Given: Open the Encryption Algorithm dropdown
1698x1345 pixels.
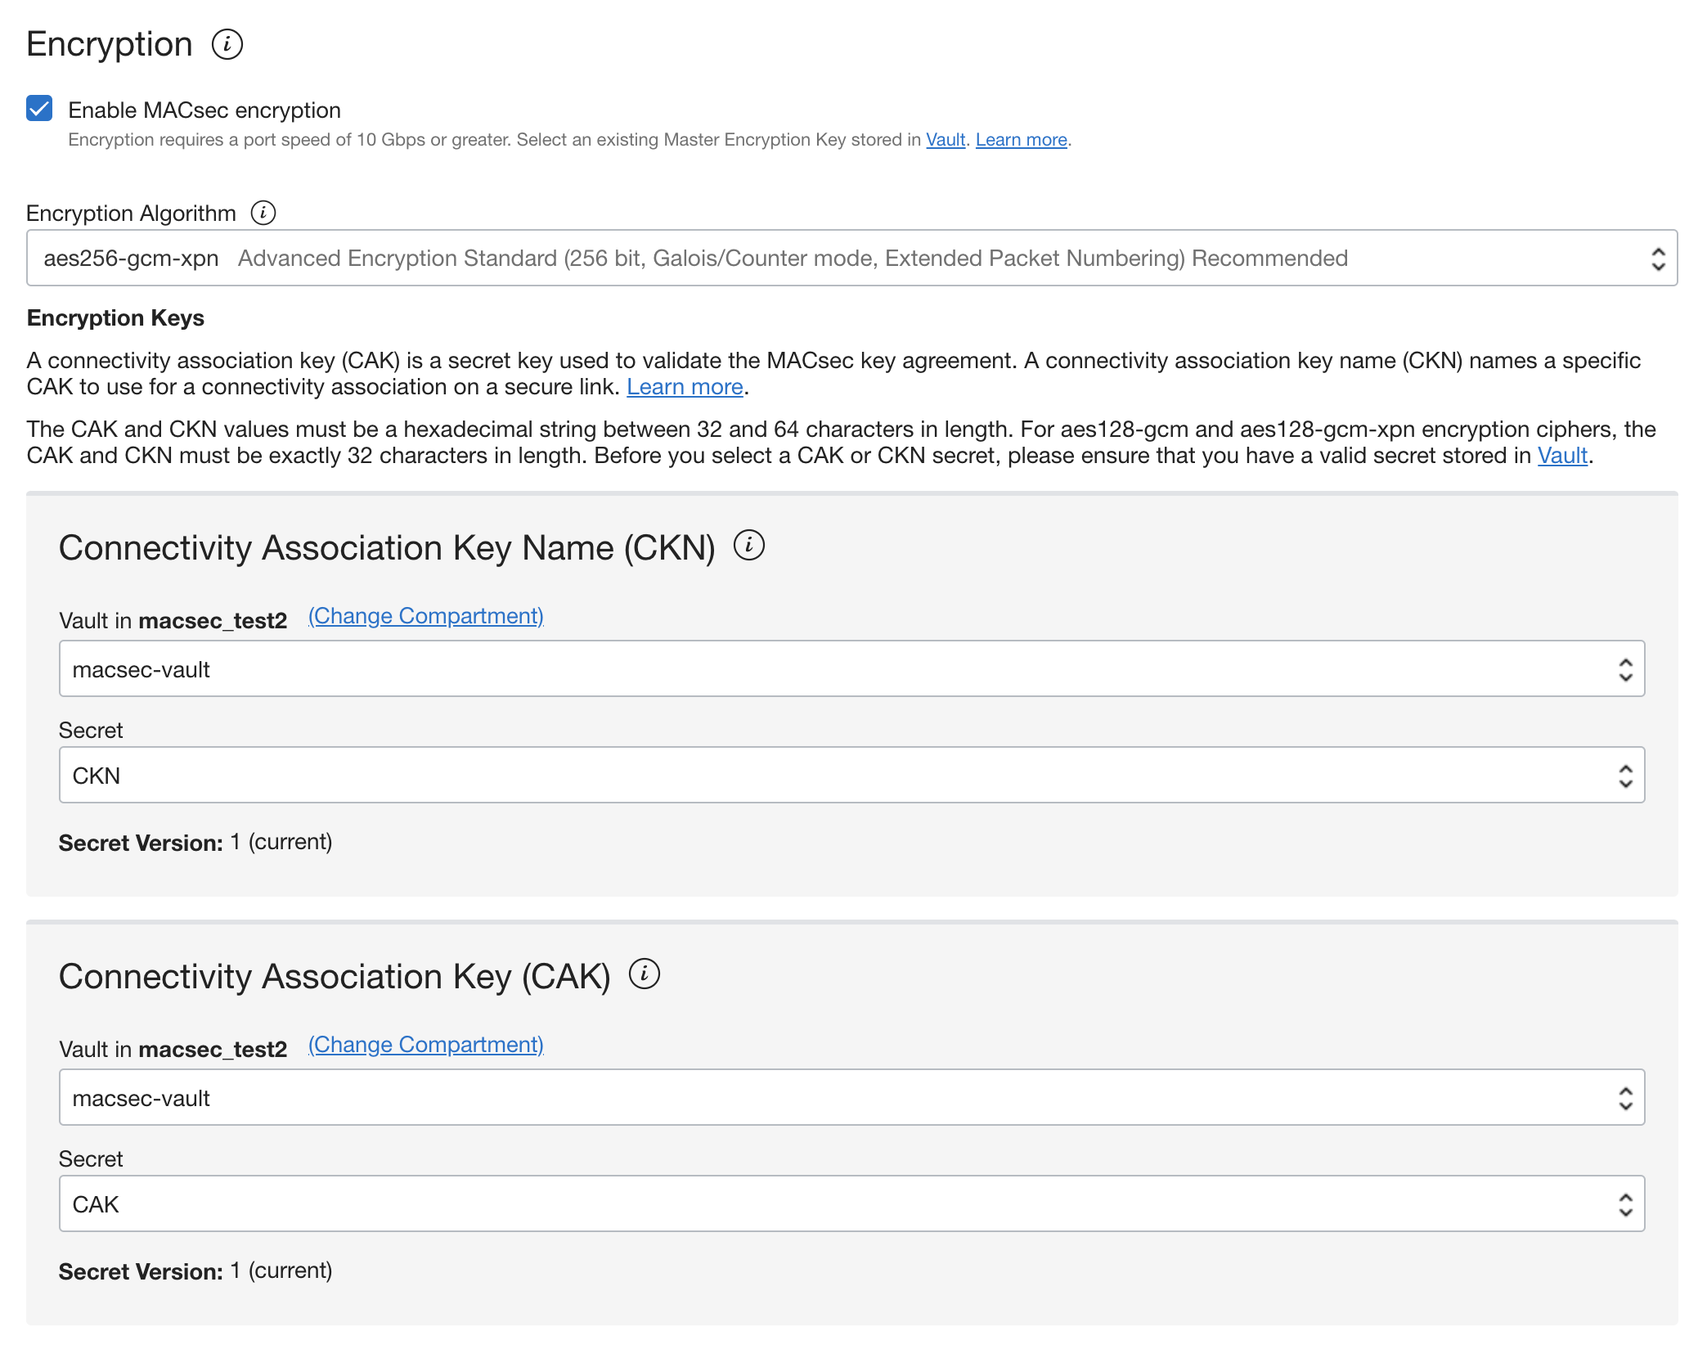Looking at the screenshot, I should click(851, 259).
